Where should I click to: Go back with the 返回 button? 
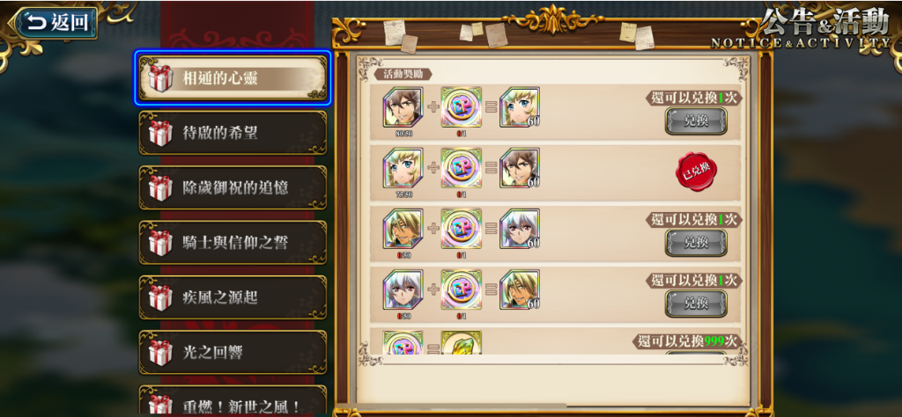[x=55, y=24]
